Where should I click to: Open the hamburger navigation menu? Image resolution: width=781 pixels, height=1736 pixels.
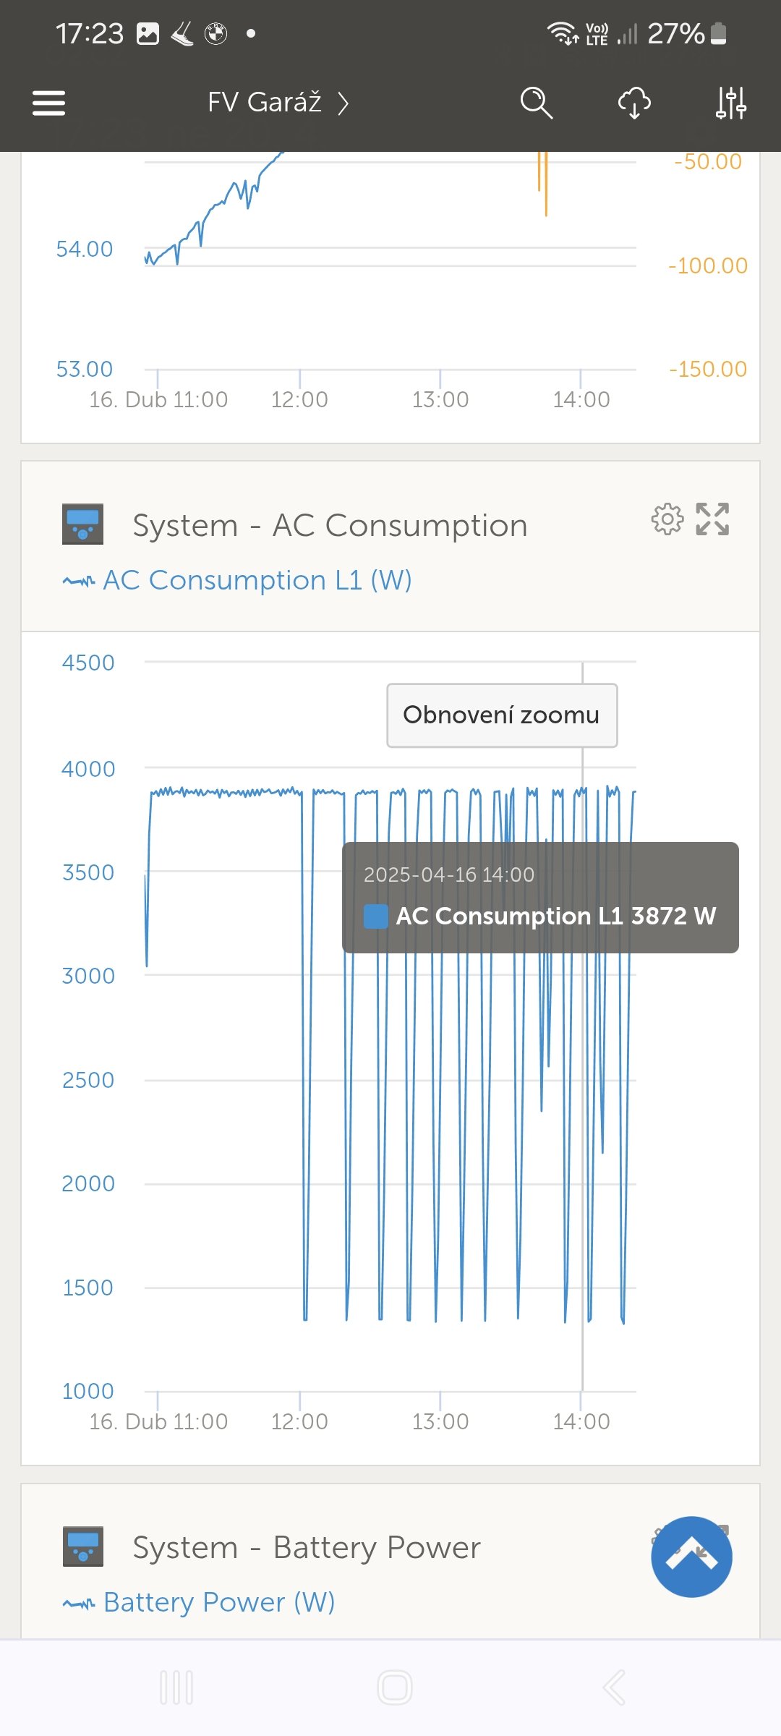point(48,103)
